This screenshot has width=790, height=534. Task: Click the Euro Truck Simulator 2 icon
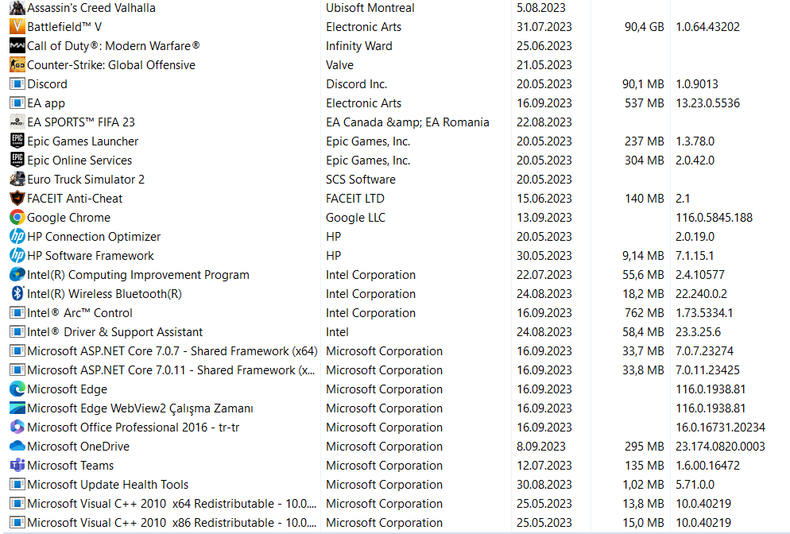click(x=17, y=179)
